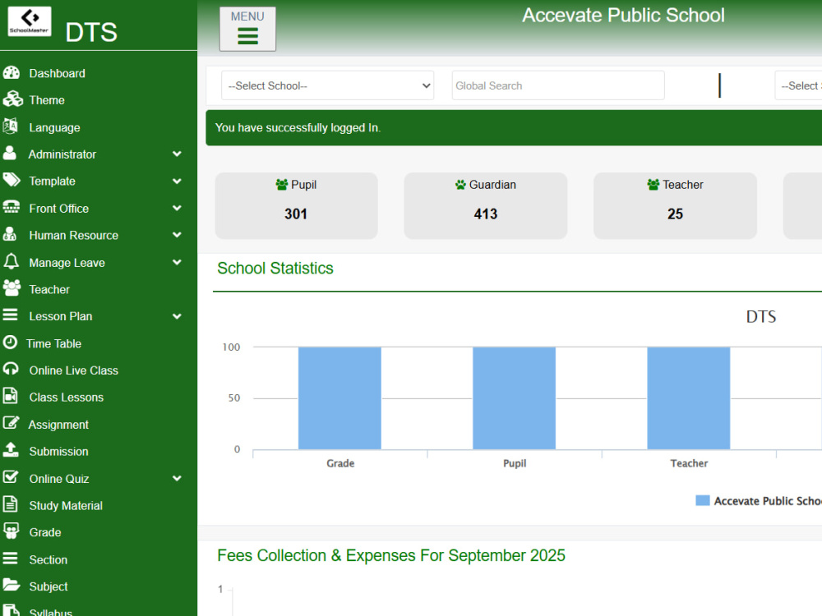Expand the Human Resource submenu chevron
Image resolution: width=822 pixels, height=616 pixels.
pyautogui.click(x=178, y=235)
